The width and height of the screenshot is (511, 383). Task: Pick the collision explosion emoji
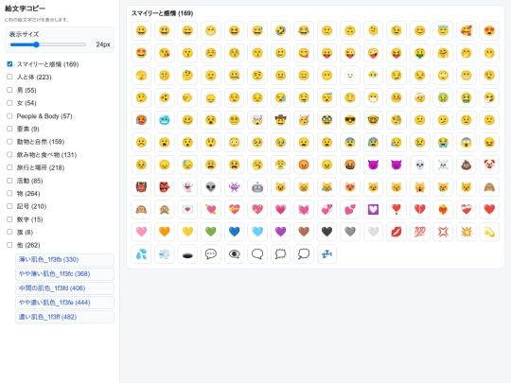click(x=466, y=232)
